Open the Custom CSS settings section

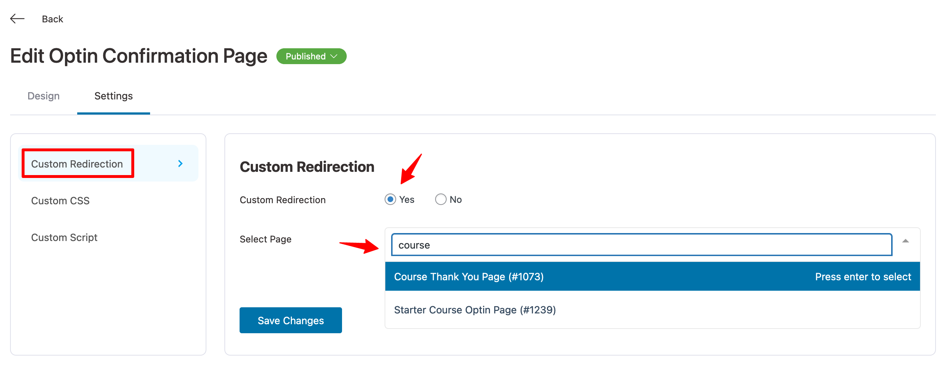coord(60,201)
